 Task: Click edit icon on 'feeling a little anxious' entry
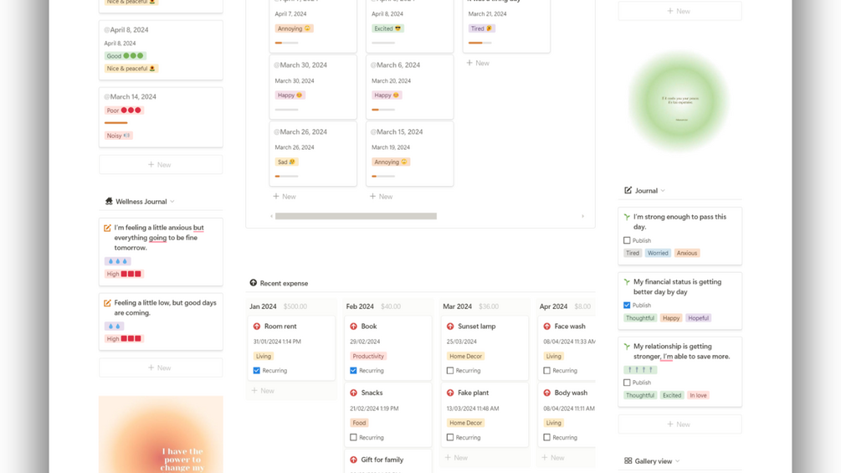(x=107, y=228)
